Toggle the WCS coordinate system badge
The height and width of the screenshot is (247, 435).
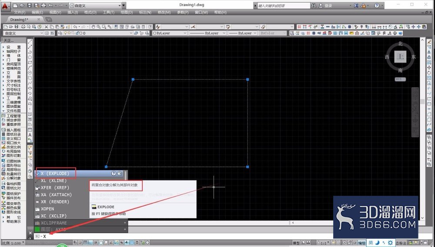400,79
